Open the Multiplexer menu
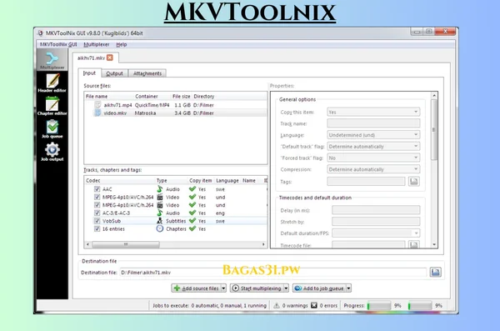The image size is (500, 331). (97, 44)
